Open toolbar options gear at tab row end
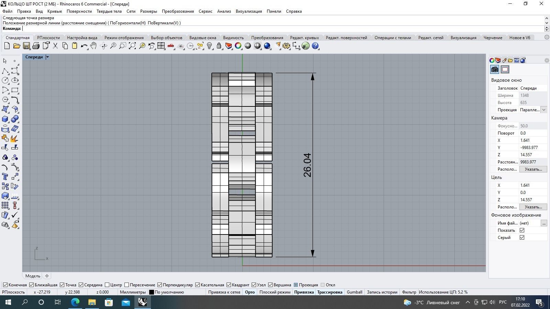550x309 pixels. click(547, 37)
